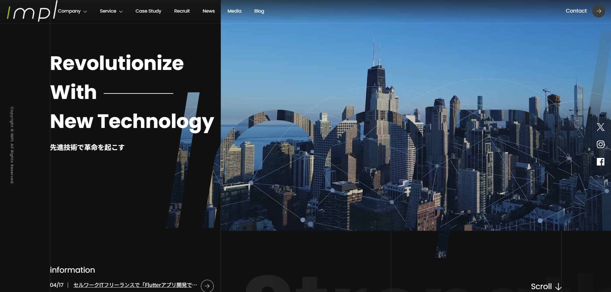Viewport: 611px width, 292px height.
Task: Open the Blog menu item
Action: [259, 11]
